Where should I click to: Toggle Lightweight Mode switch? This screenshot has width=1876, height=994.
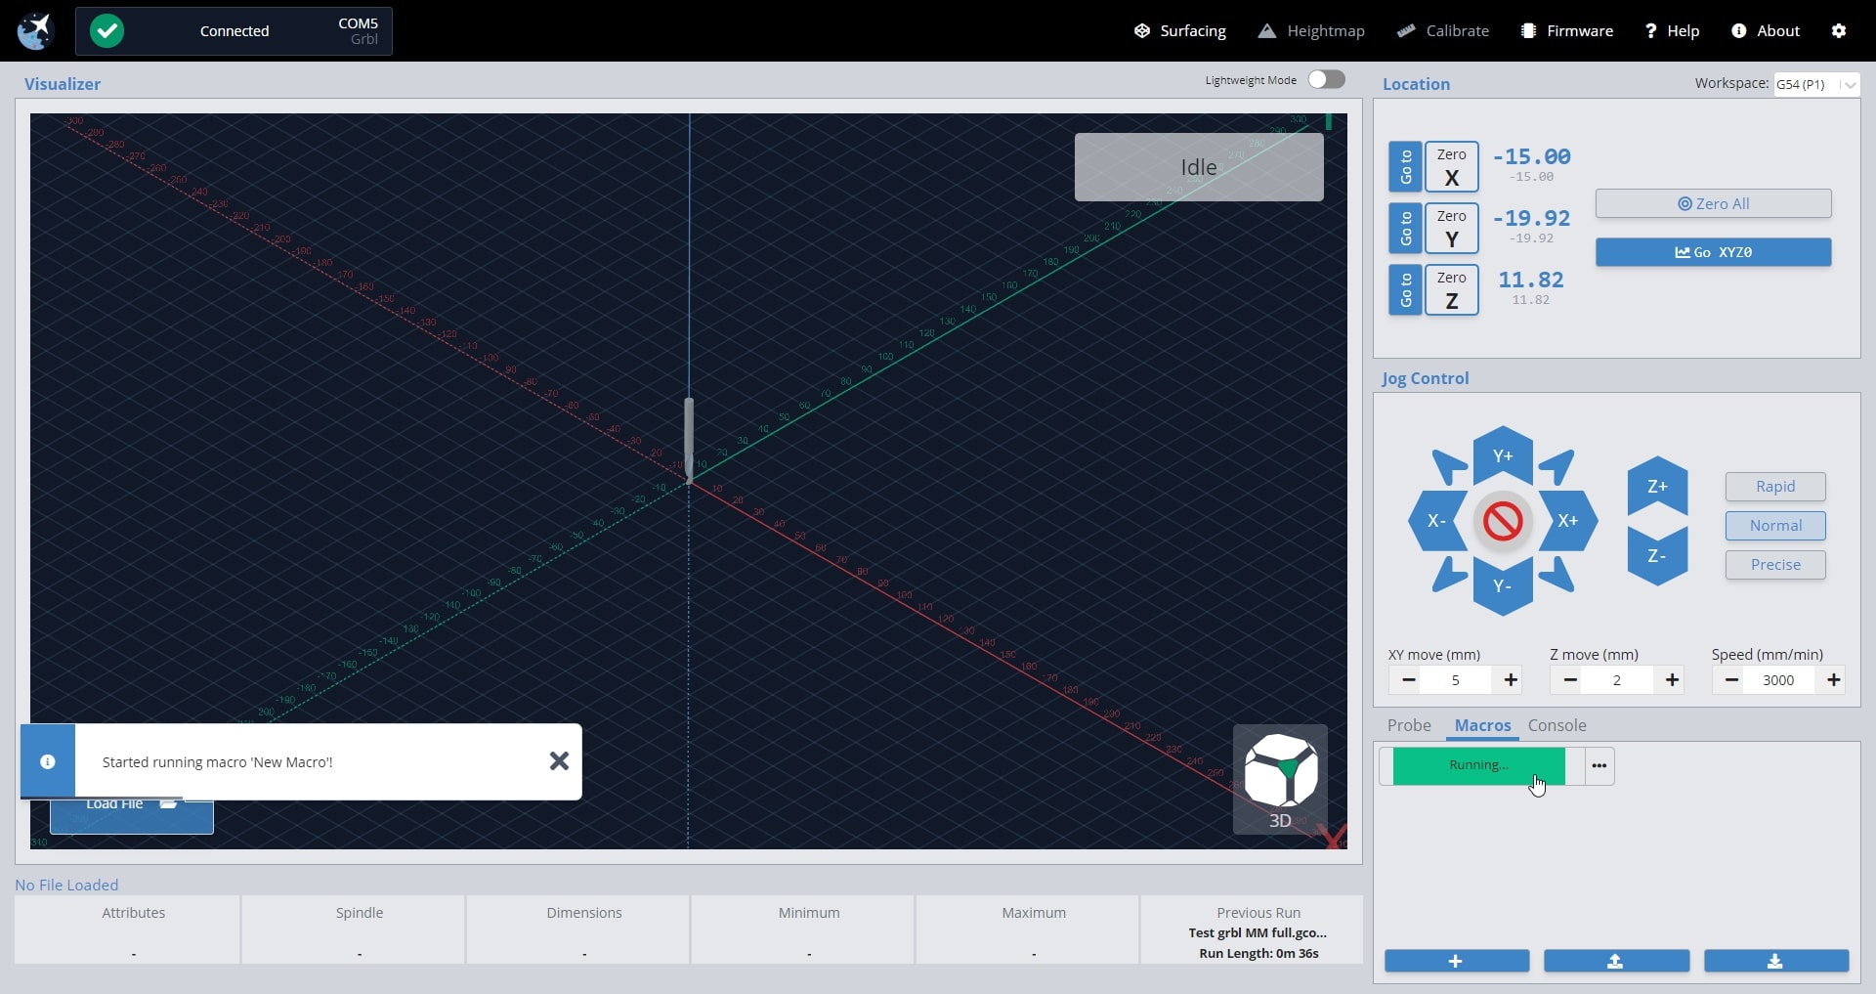(x=1326, y=79)
